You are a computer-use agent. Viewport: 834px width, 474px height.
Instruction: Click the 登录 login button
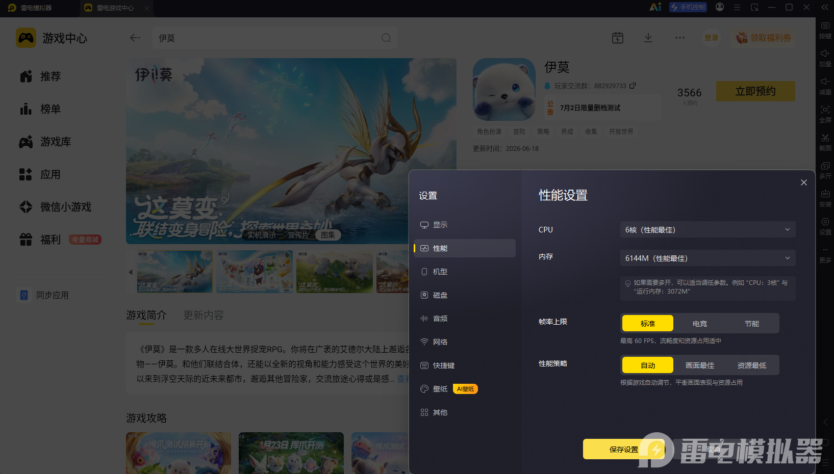coord(711,38)
